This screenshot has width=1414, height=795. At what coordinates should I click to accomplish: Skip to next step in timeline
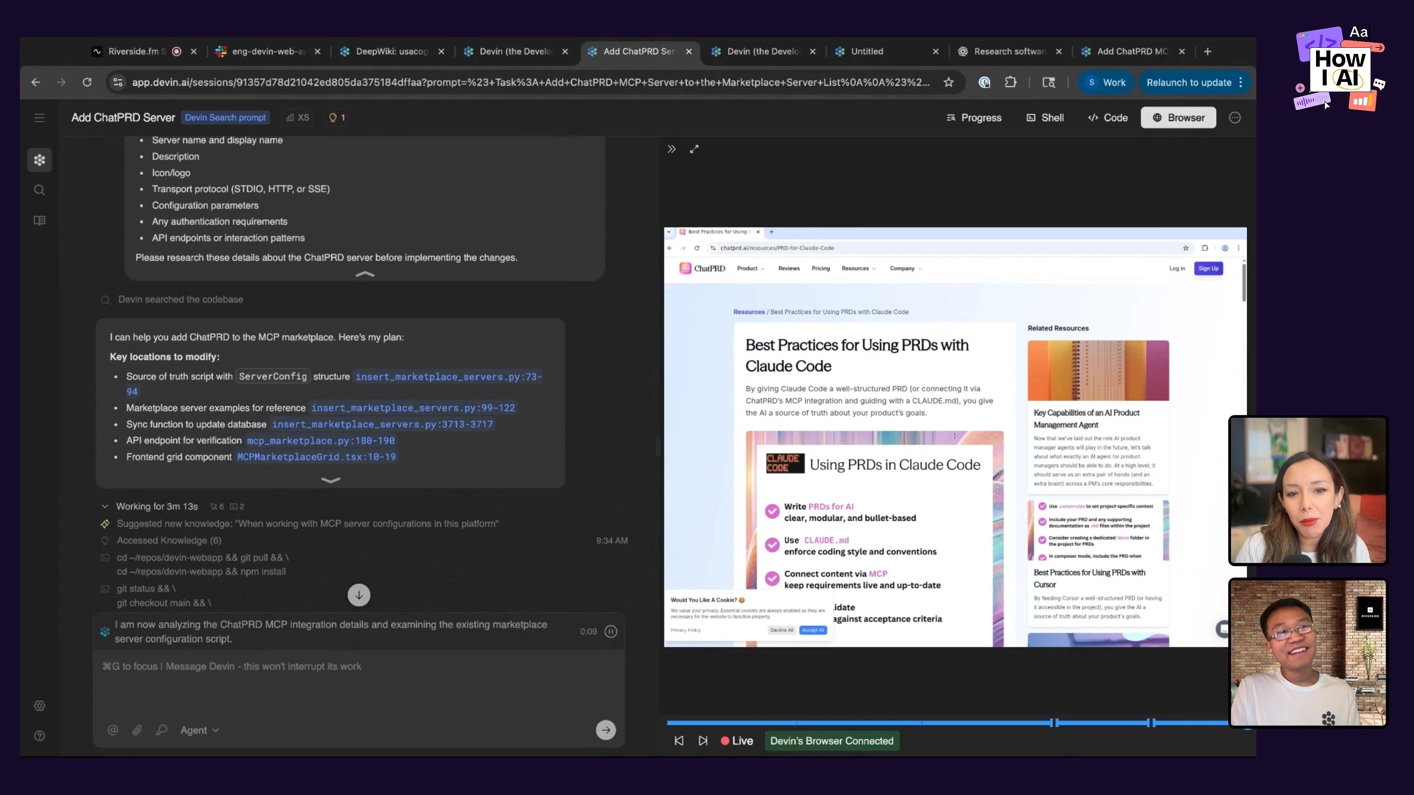point(703,741)
